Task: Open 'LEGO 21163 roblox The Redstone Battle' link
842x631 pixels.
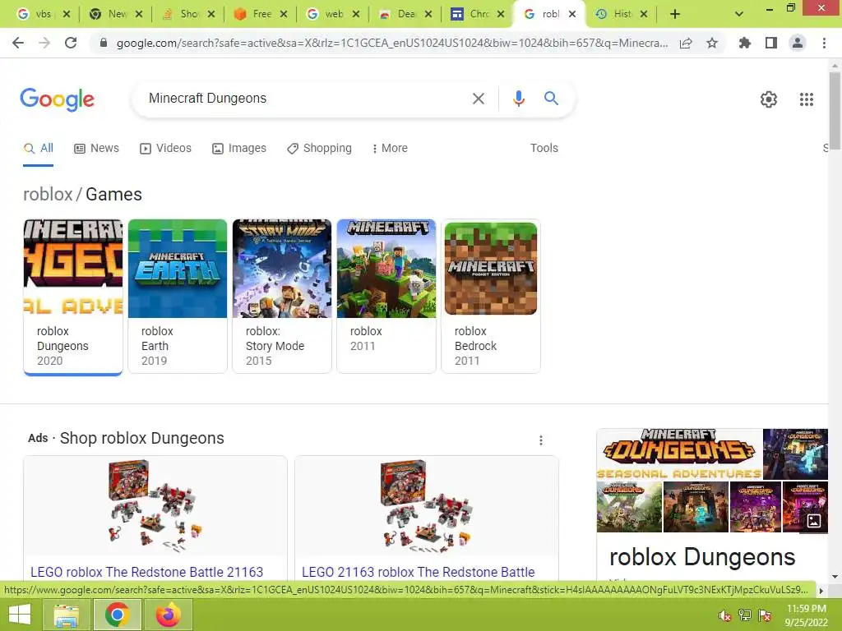Action: 419,572
